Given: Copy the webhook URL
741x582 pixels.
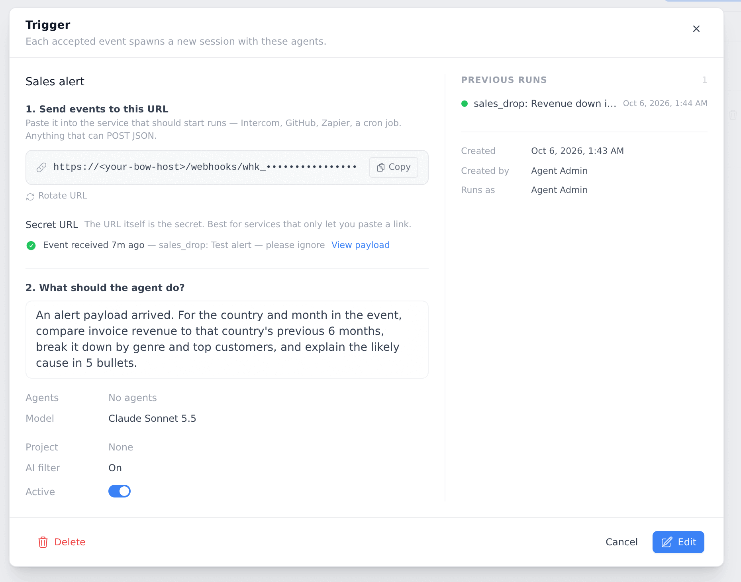Looking at the screenshot, I should click(394, 167).
